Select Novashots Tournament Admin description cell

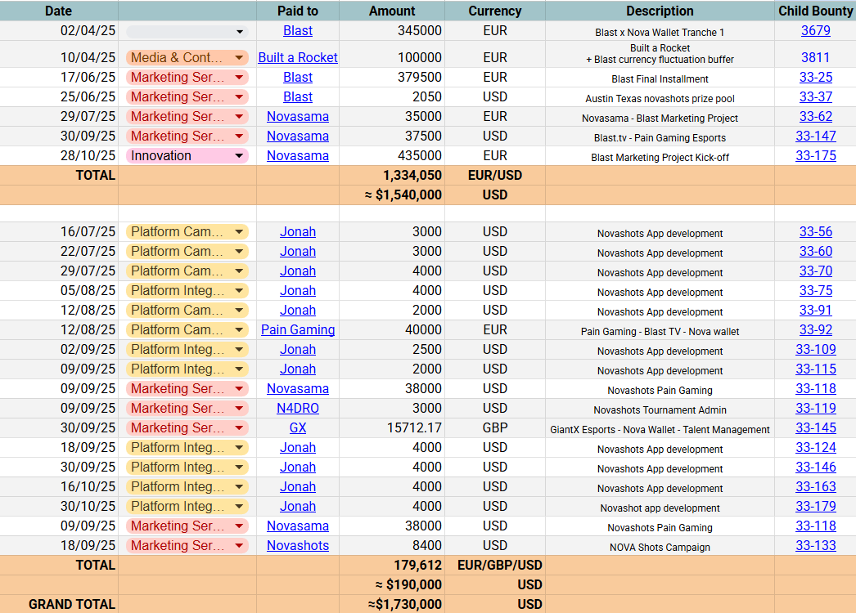coord(660,409)
